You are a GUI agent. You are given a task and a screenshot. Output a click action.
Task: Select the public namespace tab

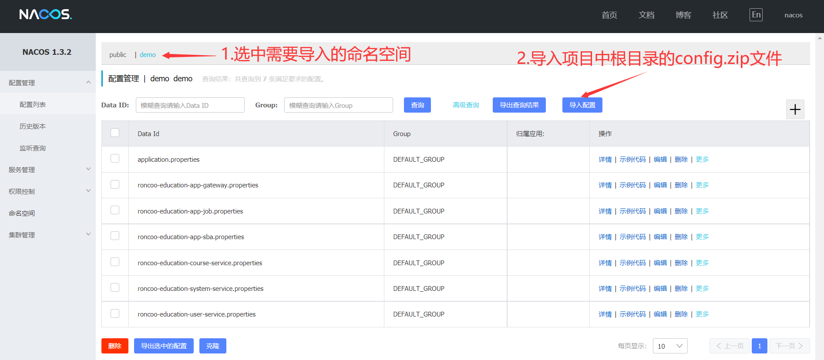coord(118,55)
